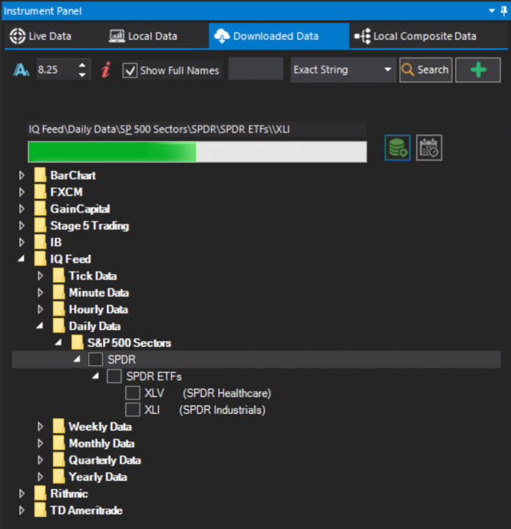
Task: Check the SPDR checkbox
Action: pos(95,359)
